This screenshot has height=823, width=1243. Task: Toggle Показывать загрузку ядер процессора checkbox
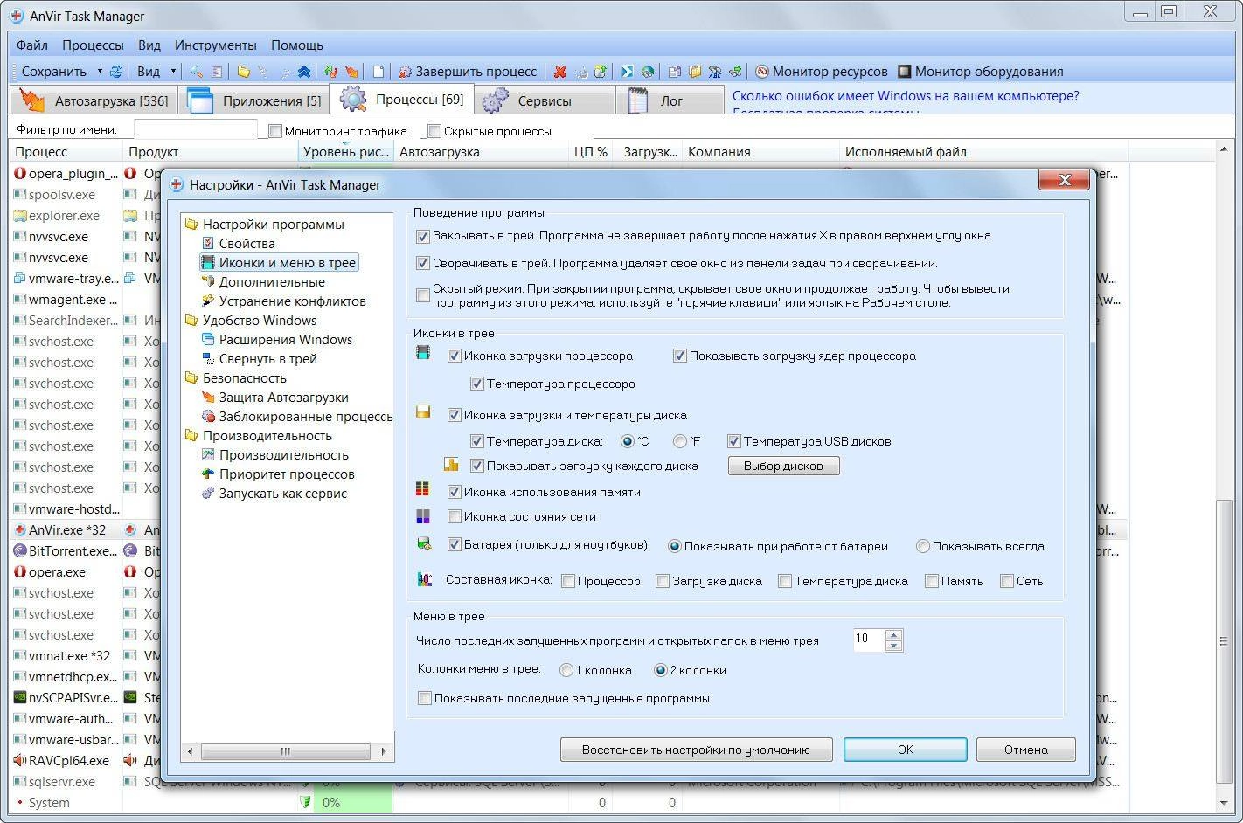[x=679, y=356]
